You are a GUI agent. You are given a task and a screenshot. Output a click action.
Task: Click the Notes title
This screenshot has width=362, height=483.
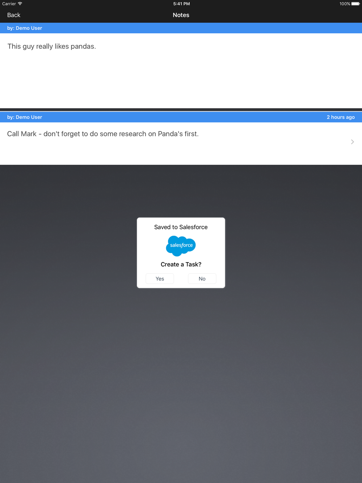[181, 15]
